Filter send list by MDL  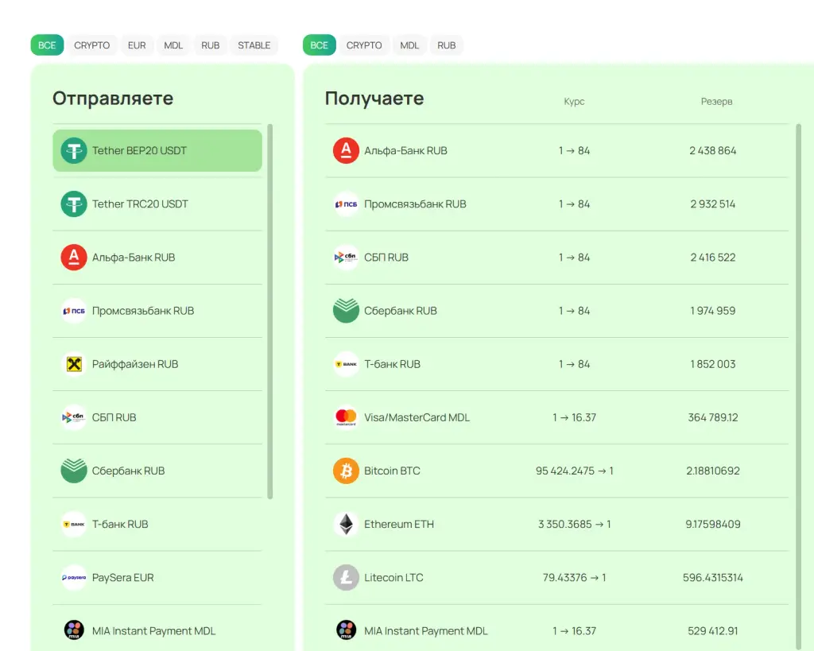pyautogui.click(x=173, y=45)
